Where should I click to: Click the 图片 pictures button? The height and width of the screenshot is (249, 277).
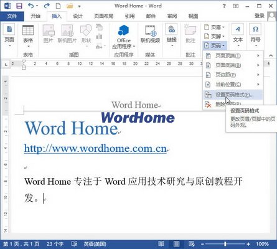pyautogui.click(x=48, y=34)
